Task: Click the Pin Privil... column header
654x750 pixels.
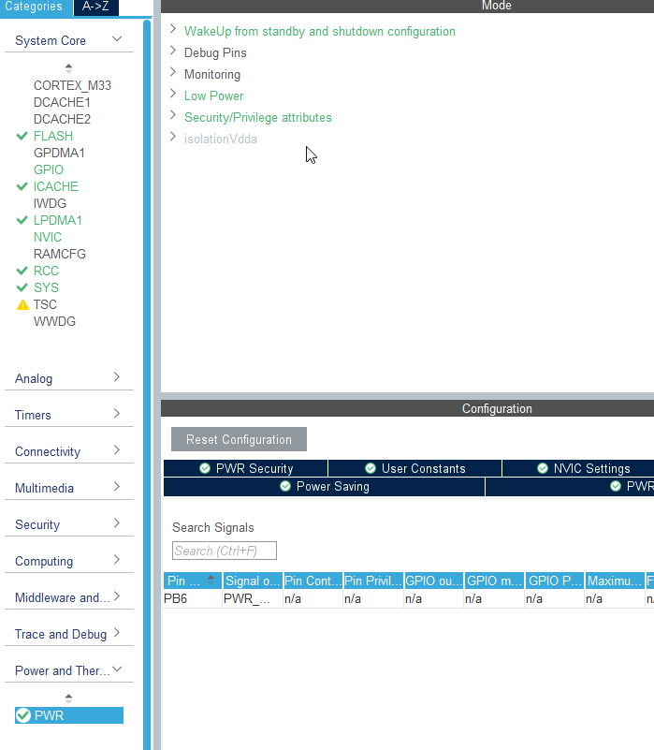Action: click(373, 581)
